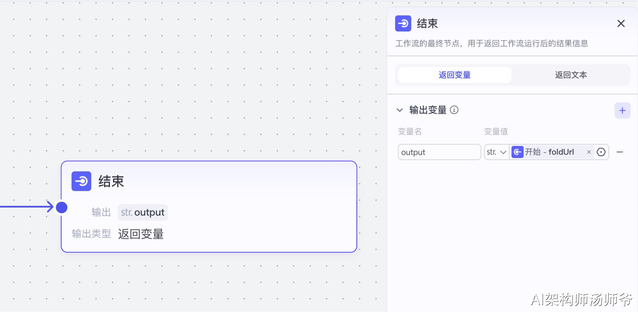This screenshot has height=312, width=638.
Task: Click the 结束 node input port
Action: tap(62, 207)
